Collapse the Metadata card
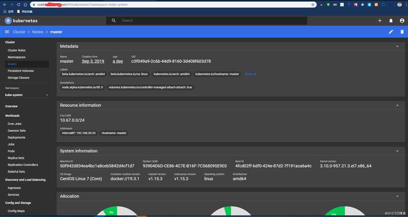This screenshot has width=408, height=217. [x=397, y=47]
